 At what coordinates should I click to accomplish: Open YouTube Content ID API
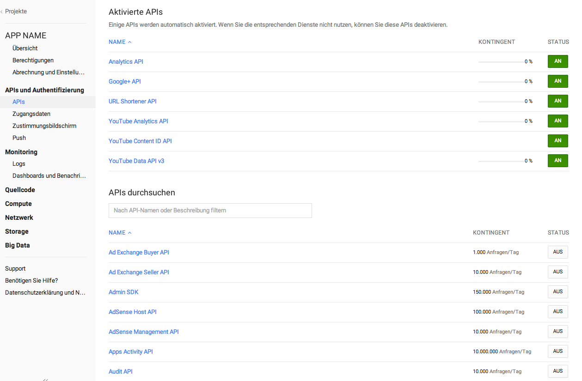140,141
